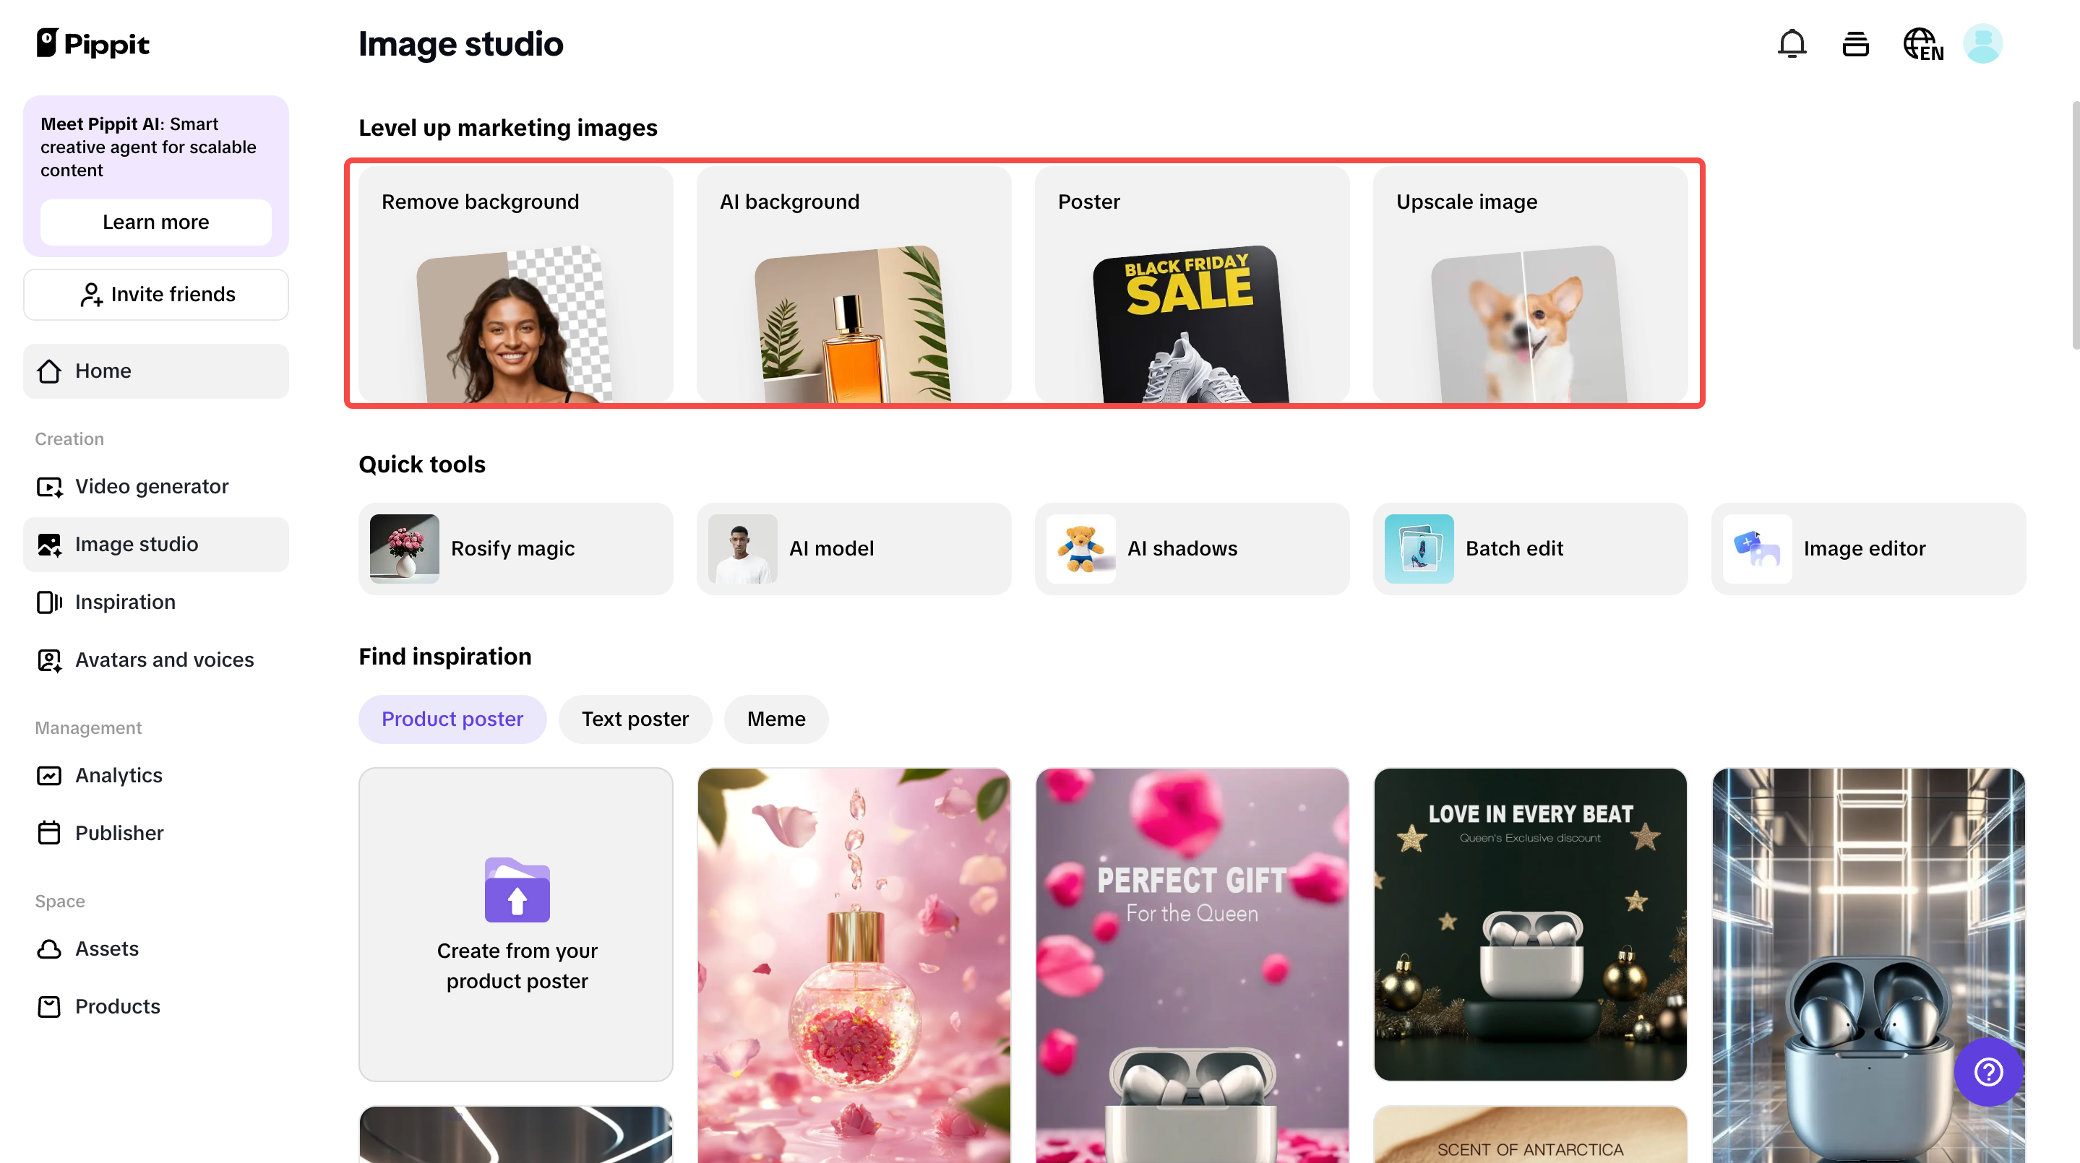Go to Avatars and voices
This screenshot has width=2080, height=1163.
tap(164, 660)
